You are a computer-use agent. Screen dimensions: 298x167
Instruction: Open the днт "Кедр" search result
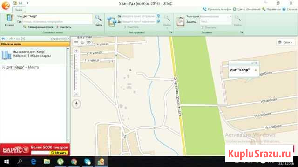pyautogui.click(x=15, y=67)
